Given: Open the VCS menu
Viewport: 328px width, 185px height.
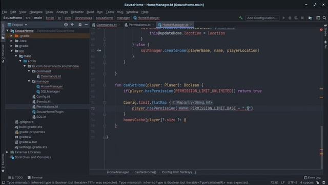Looking at the screenshot, I should (120, 12).
